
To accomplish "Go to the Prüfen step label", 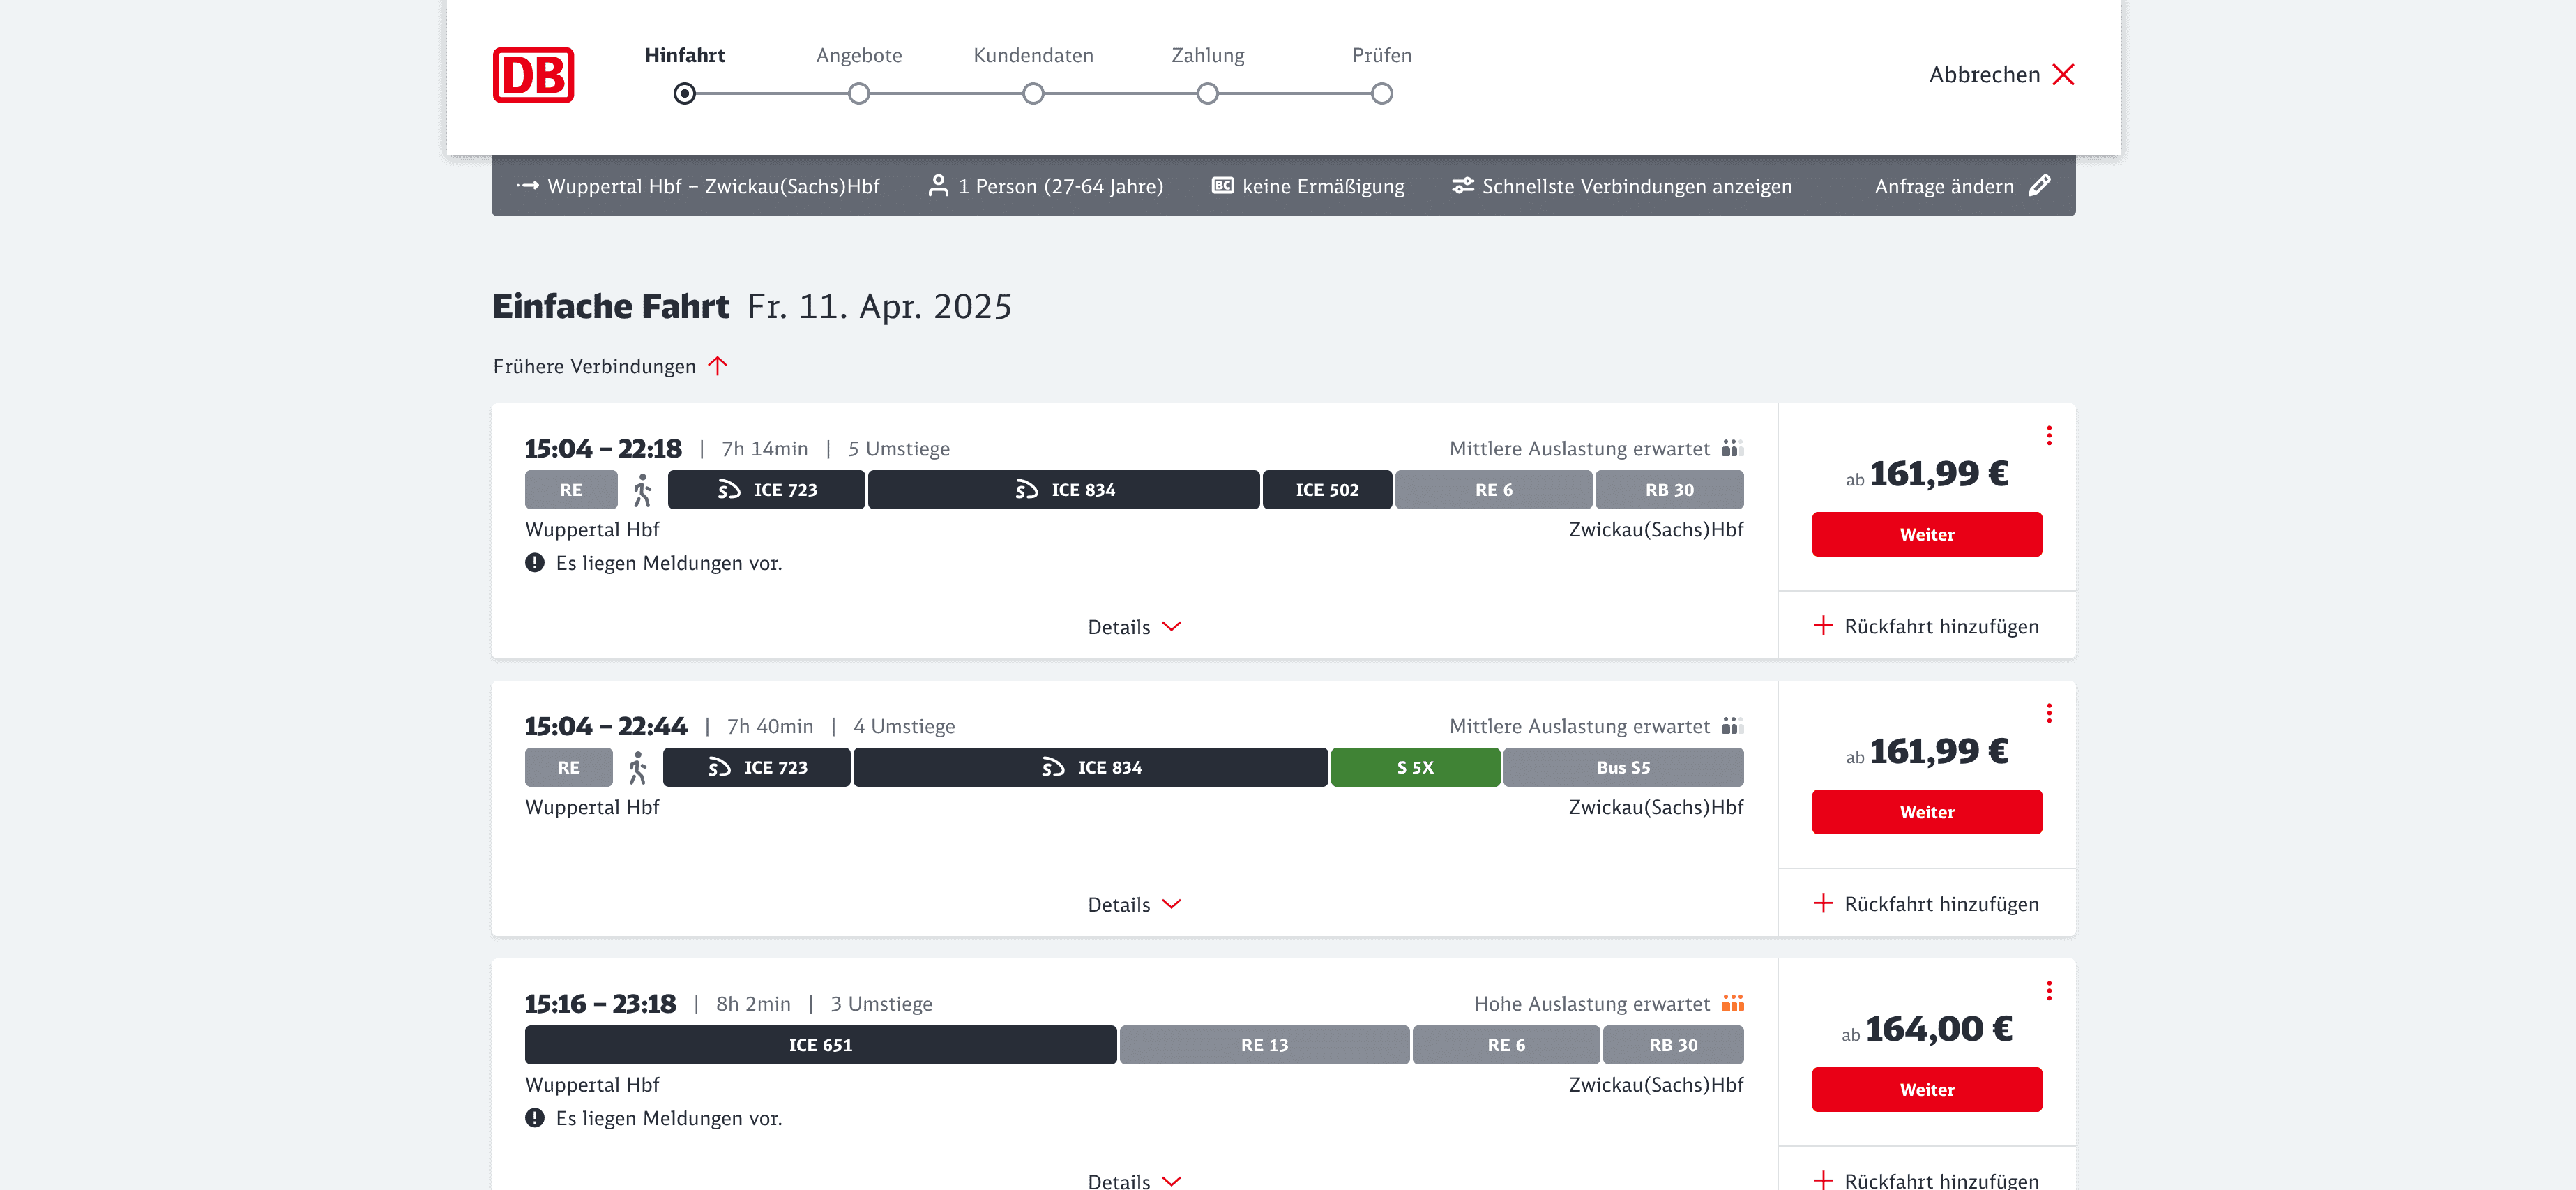I will 1381,55.
